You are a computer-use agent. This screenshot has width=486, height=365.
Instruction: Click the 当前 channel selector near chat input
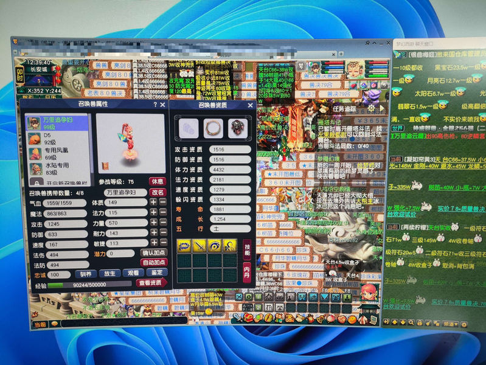click(40, 324)
